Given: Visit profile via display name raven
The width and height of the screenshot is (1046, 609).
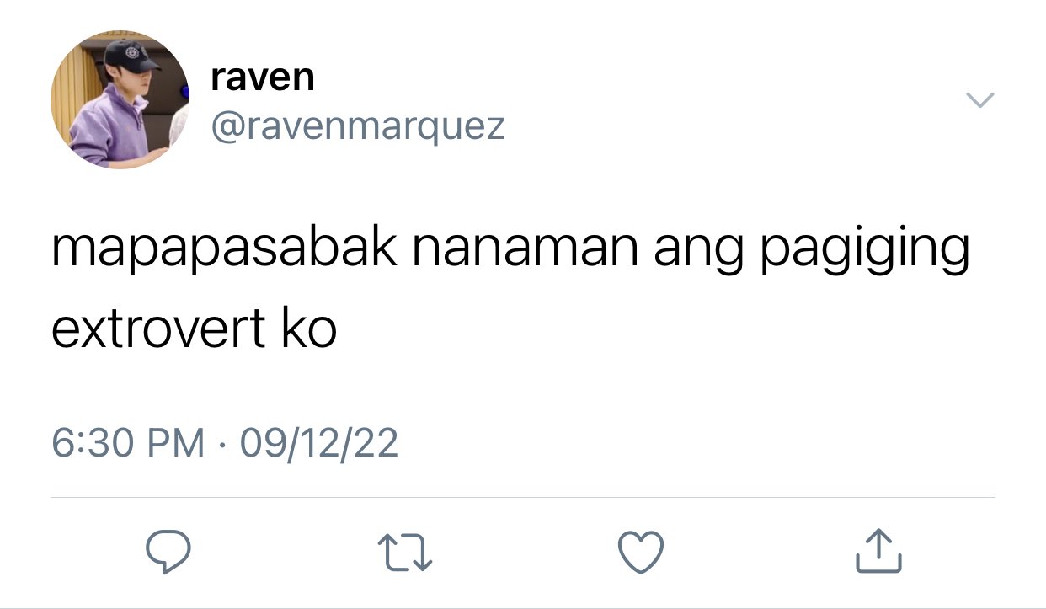Looking at the screenshot, I should (263, 77).
